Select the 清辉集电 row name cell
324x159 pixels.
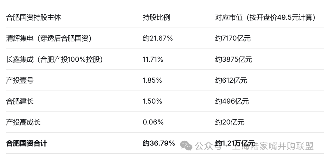click(x=49, y=39)
